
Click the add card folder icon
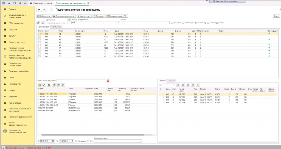pos(40,85)
